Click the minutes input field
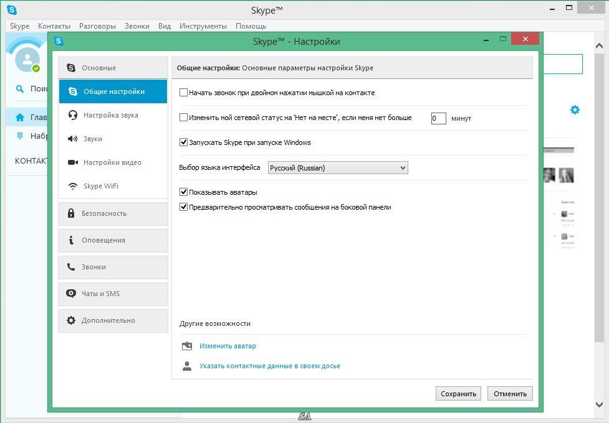Viewport: 609px width, 423px height. [438, 118]
